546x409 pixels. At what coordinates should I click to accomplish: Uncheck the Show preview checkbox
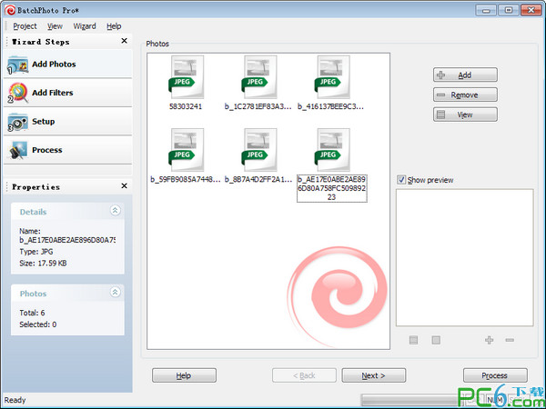click(x=401, y=180)
